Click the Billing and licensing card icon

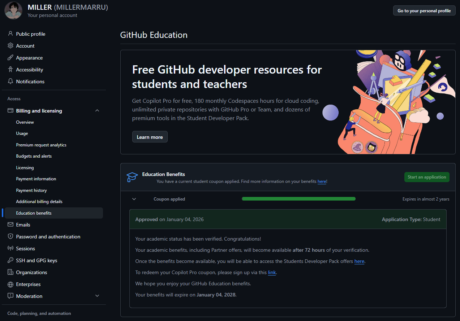(x=10, y=111)
